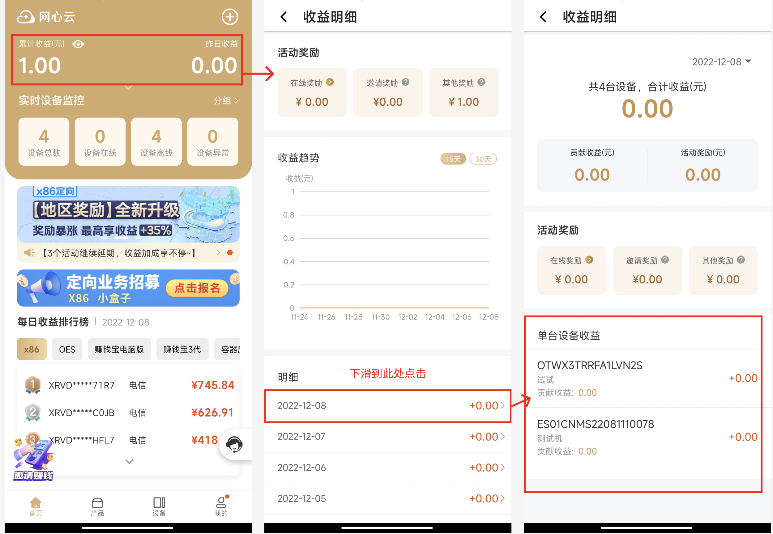
Task: Go to 产品 products tab
Action: pyautogui.click(x=97, y=506)
